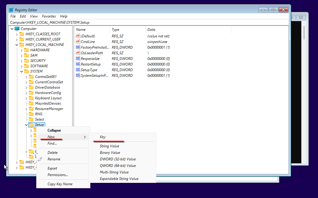Choose DWORD (32-bit) Value
318x198 pixels.
(122, 159)
